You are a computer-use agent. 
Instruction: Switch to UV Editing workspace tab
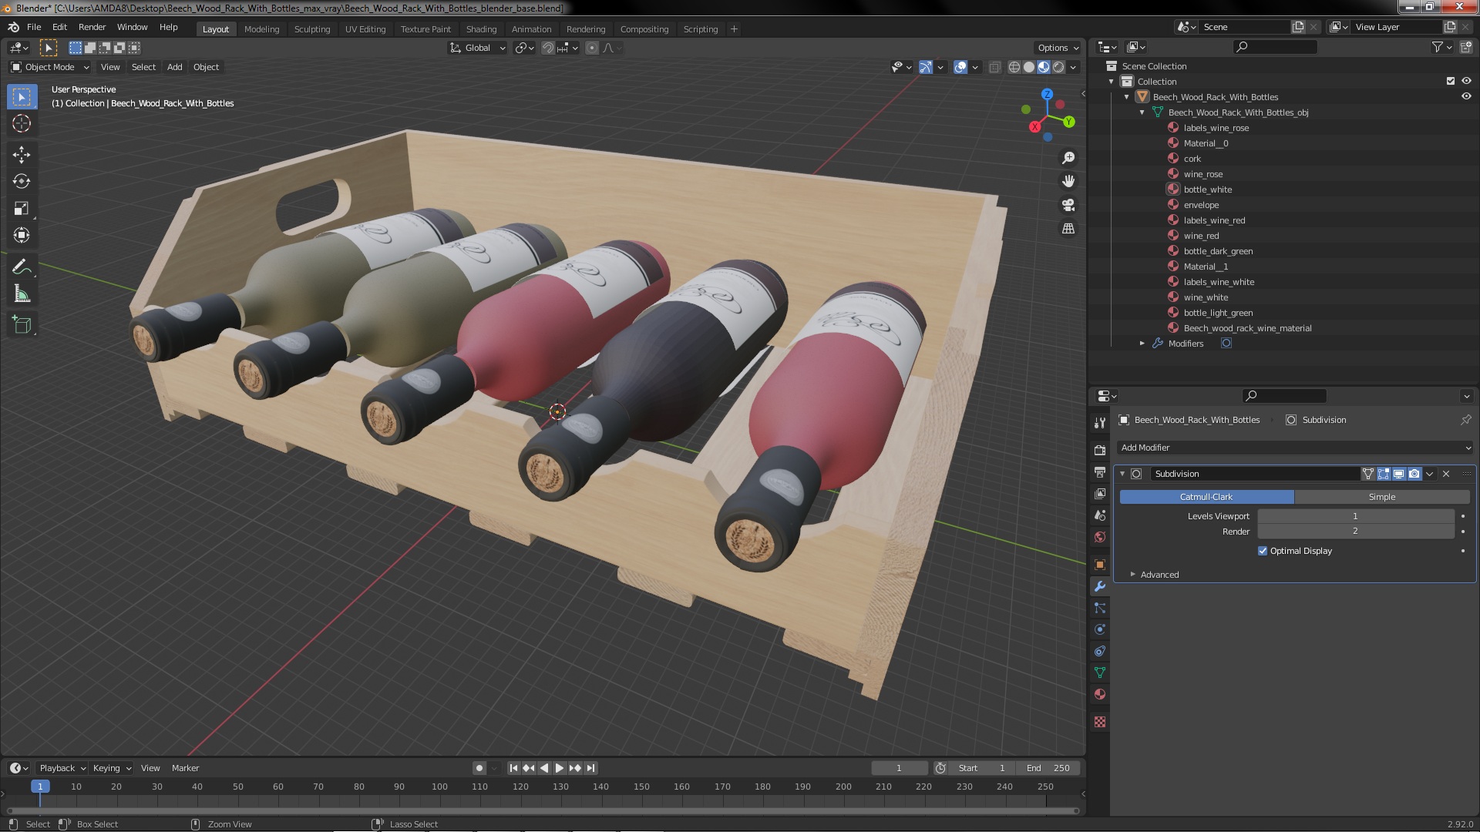365,29
